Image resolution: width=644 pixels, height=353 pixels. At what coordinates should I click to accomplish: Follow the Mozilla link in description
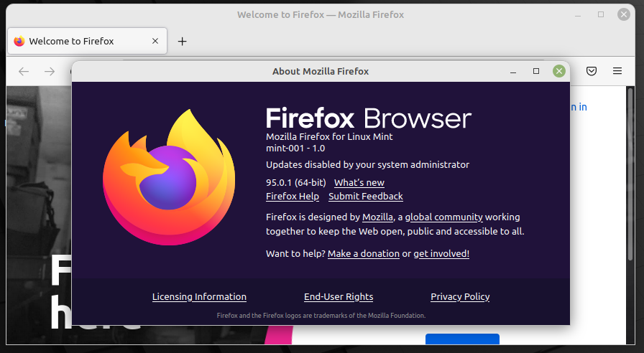tap(377, 217)
